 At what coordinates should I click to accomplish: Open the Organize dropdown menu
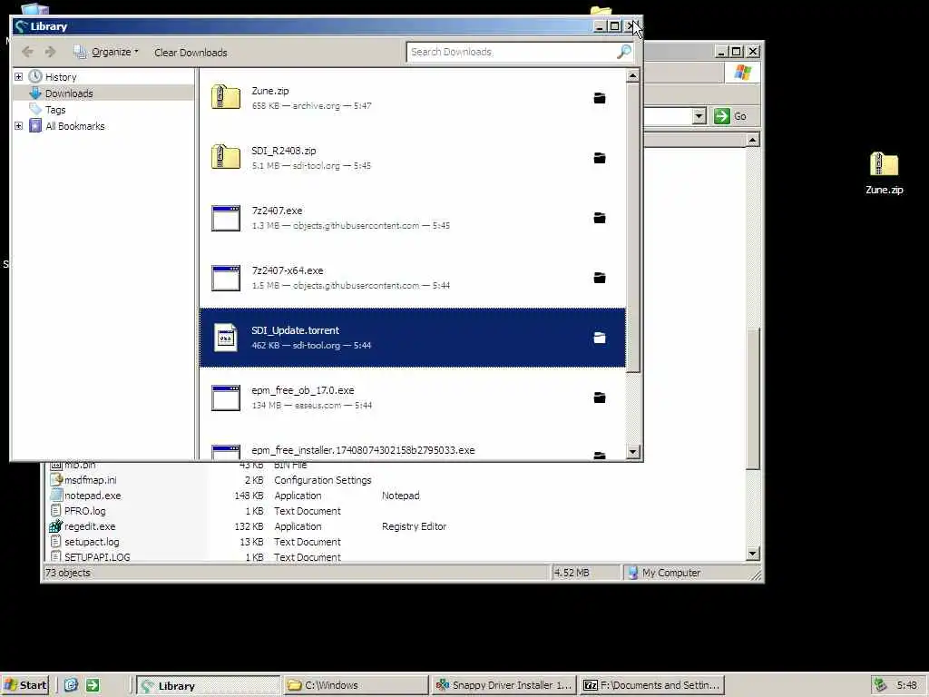(x=106, y=52)
